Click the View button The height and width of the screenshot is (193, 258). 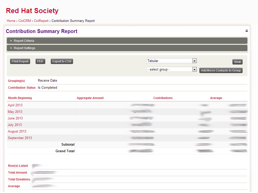237,62
